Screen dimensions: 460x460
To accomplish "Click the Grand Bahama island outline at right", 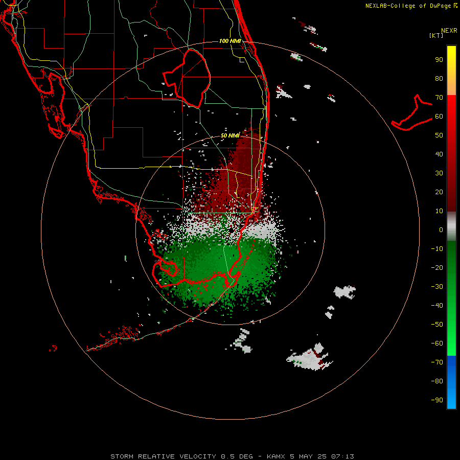I will point(412,112).
